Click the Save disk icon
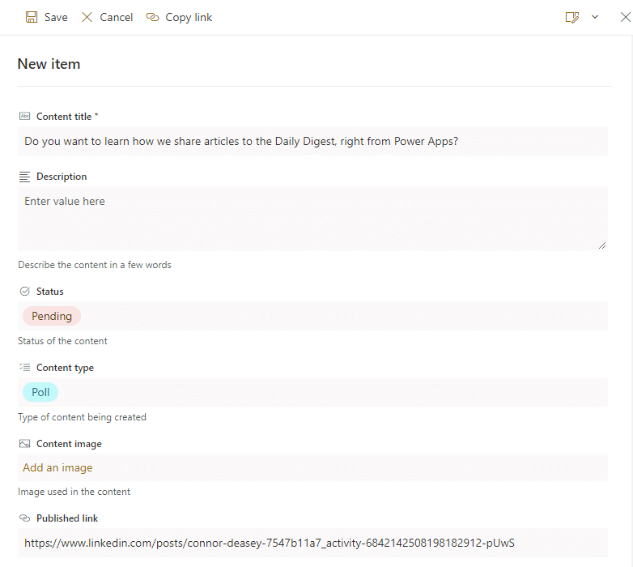Viewport: 633px width, 567px height. point(32,17)
